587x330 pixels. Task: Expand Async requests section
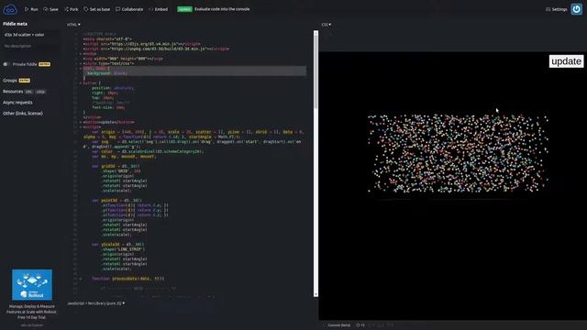pyautogui.click(x=17, y=102)
